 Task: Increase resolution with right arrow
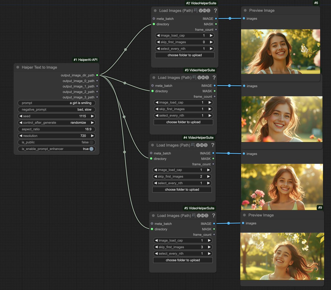point(92,136)
